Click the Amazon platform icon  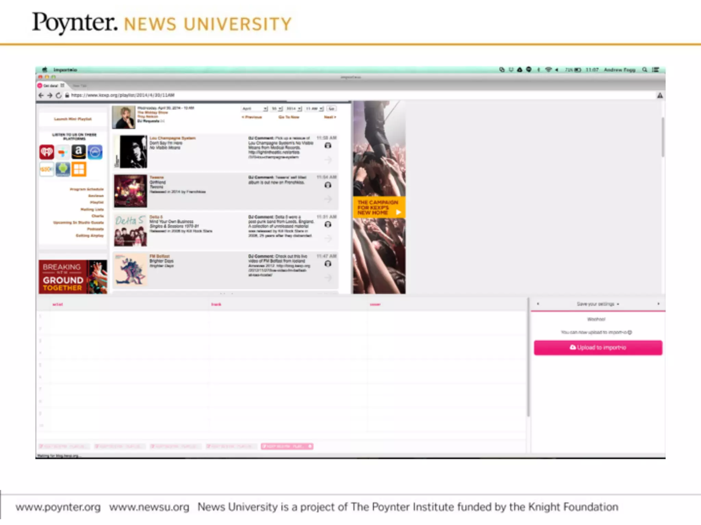[79, 152]
